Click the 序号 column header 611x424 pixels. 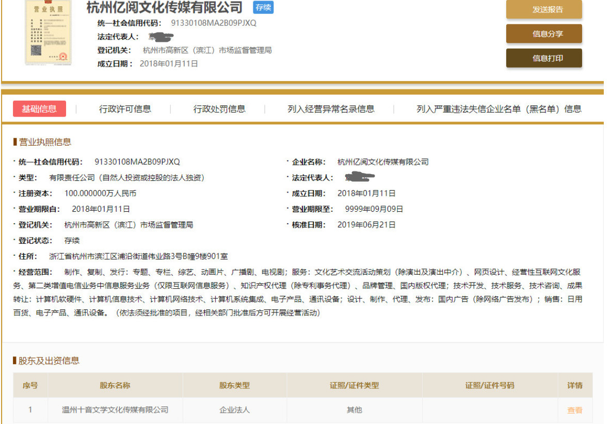click(x=30, y=385)
